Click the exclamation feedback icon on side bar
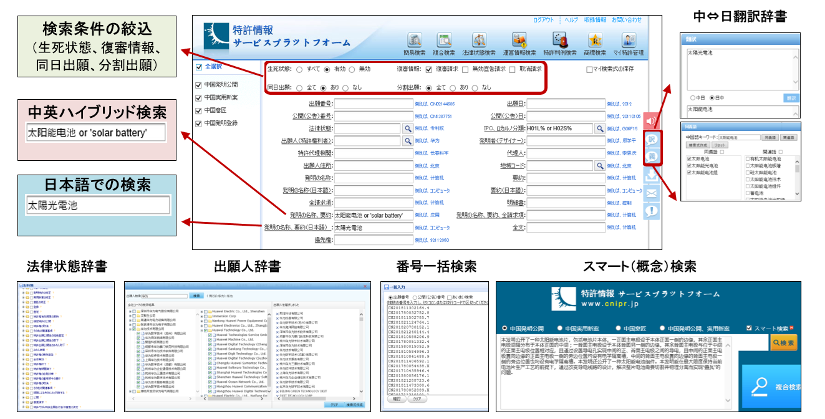Image resolution: width=825 pixels, height=419 pixels. tap(651, 211)
